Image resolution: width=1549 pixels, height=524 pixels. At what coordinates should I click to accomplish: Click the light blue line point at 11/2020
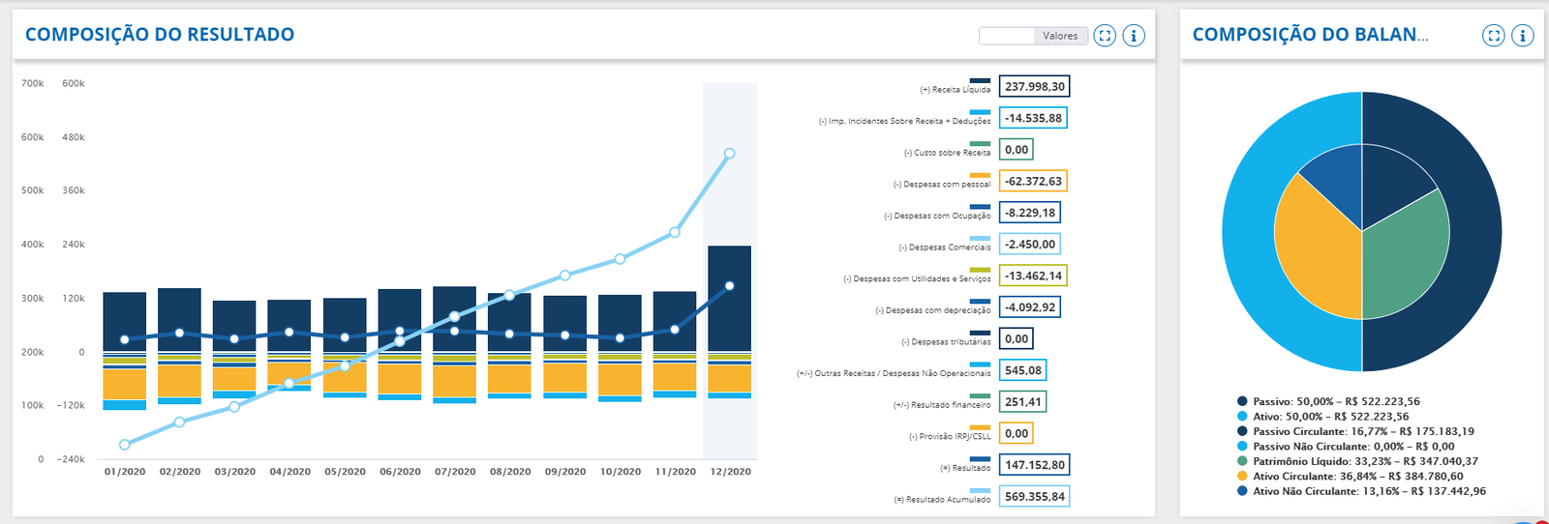click(x=675, y=232)
